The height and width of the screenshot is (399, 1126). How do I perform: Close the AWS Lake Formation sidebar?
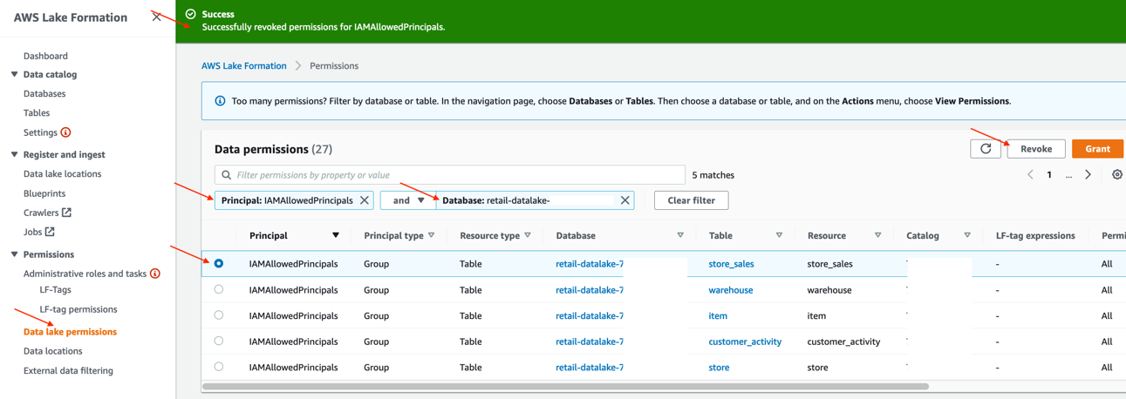157,17
